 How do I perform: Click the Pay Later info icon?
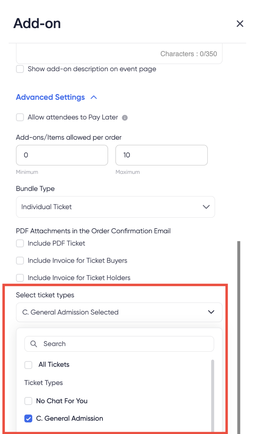125,117
